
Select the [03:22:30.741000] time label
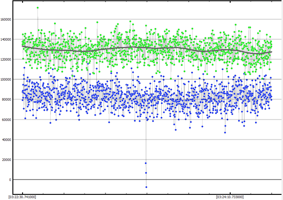pyautogui.click(x=22, y=197)
